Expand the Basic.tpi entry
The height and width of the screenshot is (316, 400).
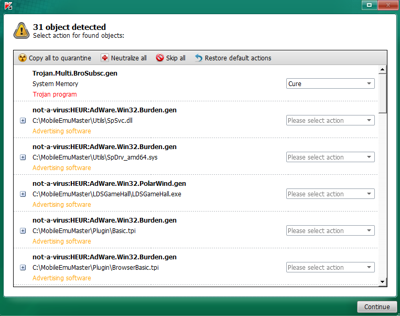point(23,231)
